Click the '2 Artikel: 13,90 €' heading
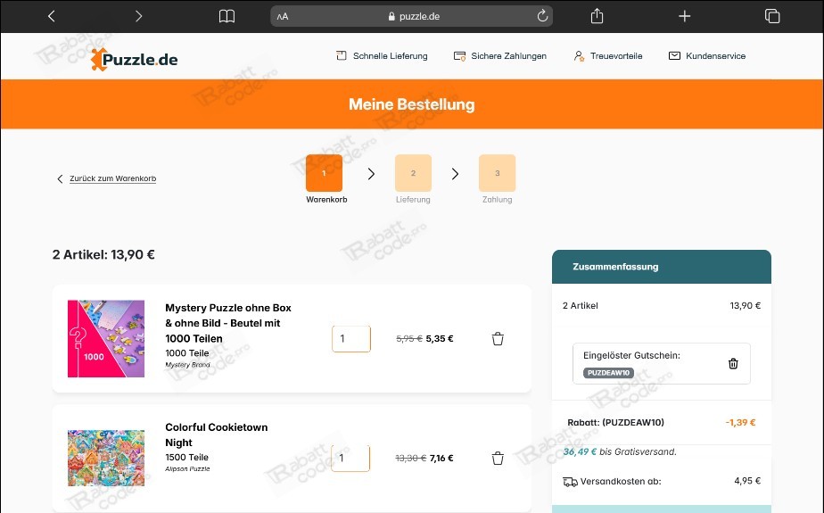This screenshot has width=824, height=513. [103, 255]
